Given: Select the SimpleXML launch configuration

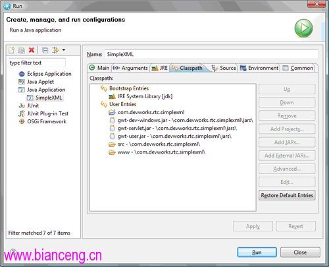Looking at the screenshot, I should tap(49, 98).
